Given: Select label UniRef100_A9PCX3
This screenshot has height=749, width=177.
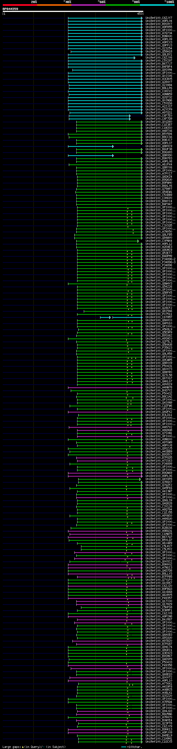Looking at the screenshot, I should pyautogui.click(x=159, y=42).
